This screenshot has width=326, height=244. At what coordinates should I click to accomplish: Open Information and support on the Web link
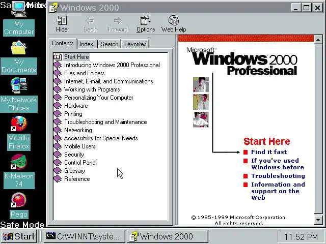(278, 191)
